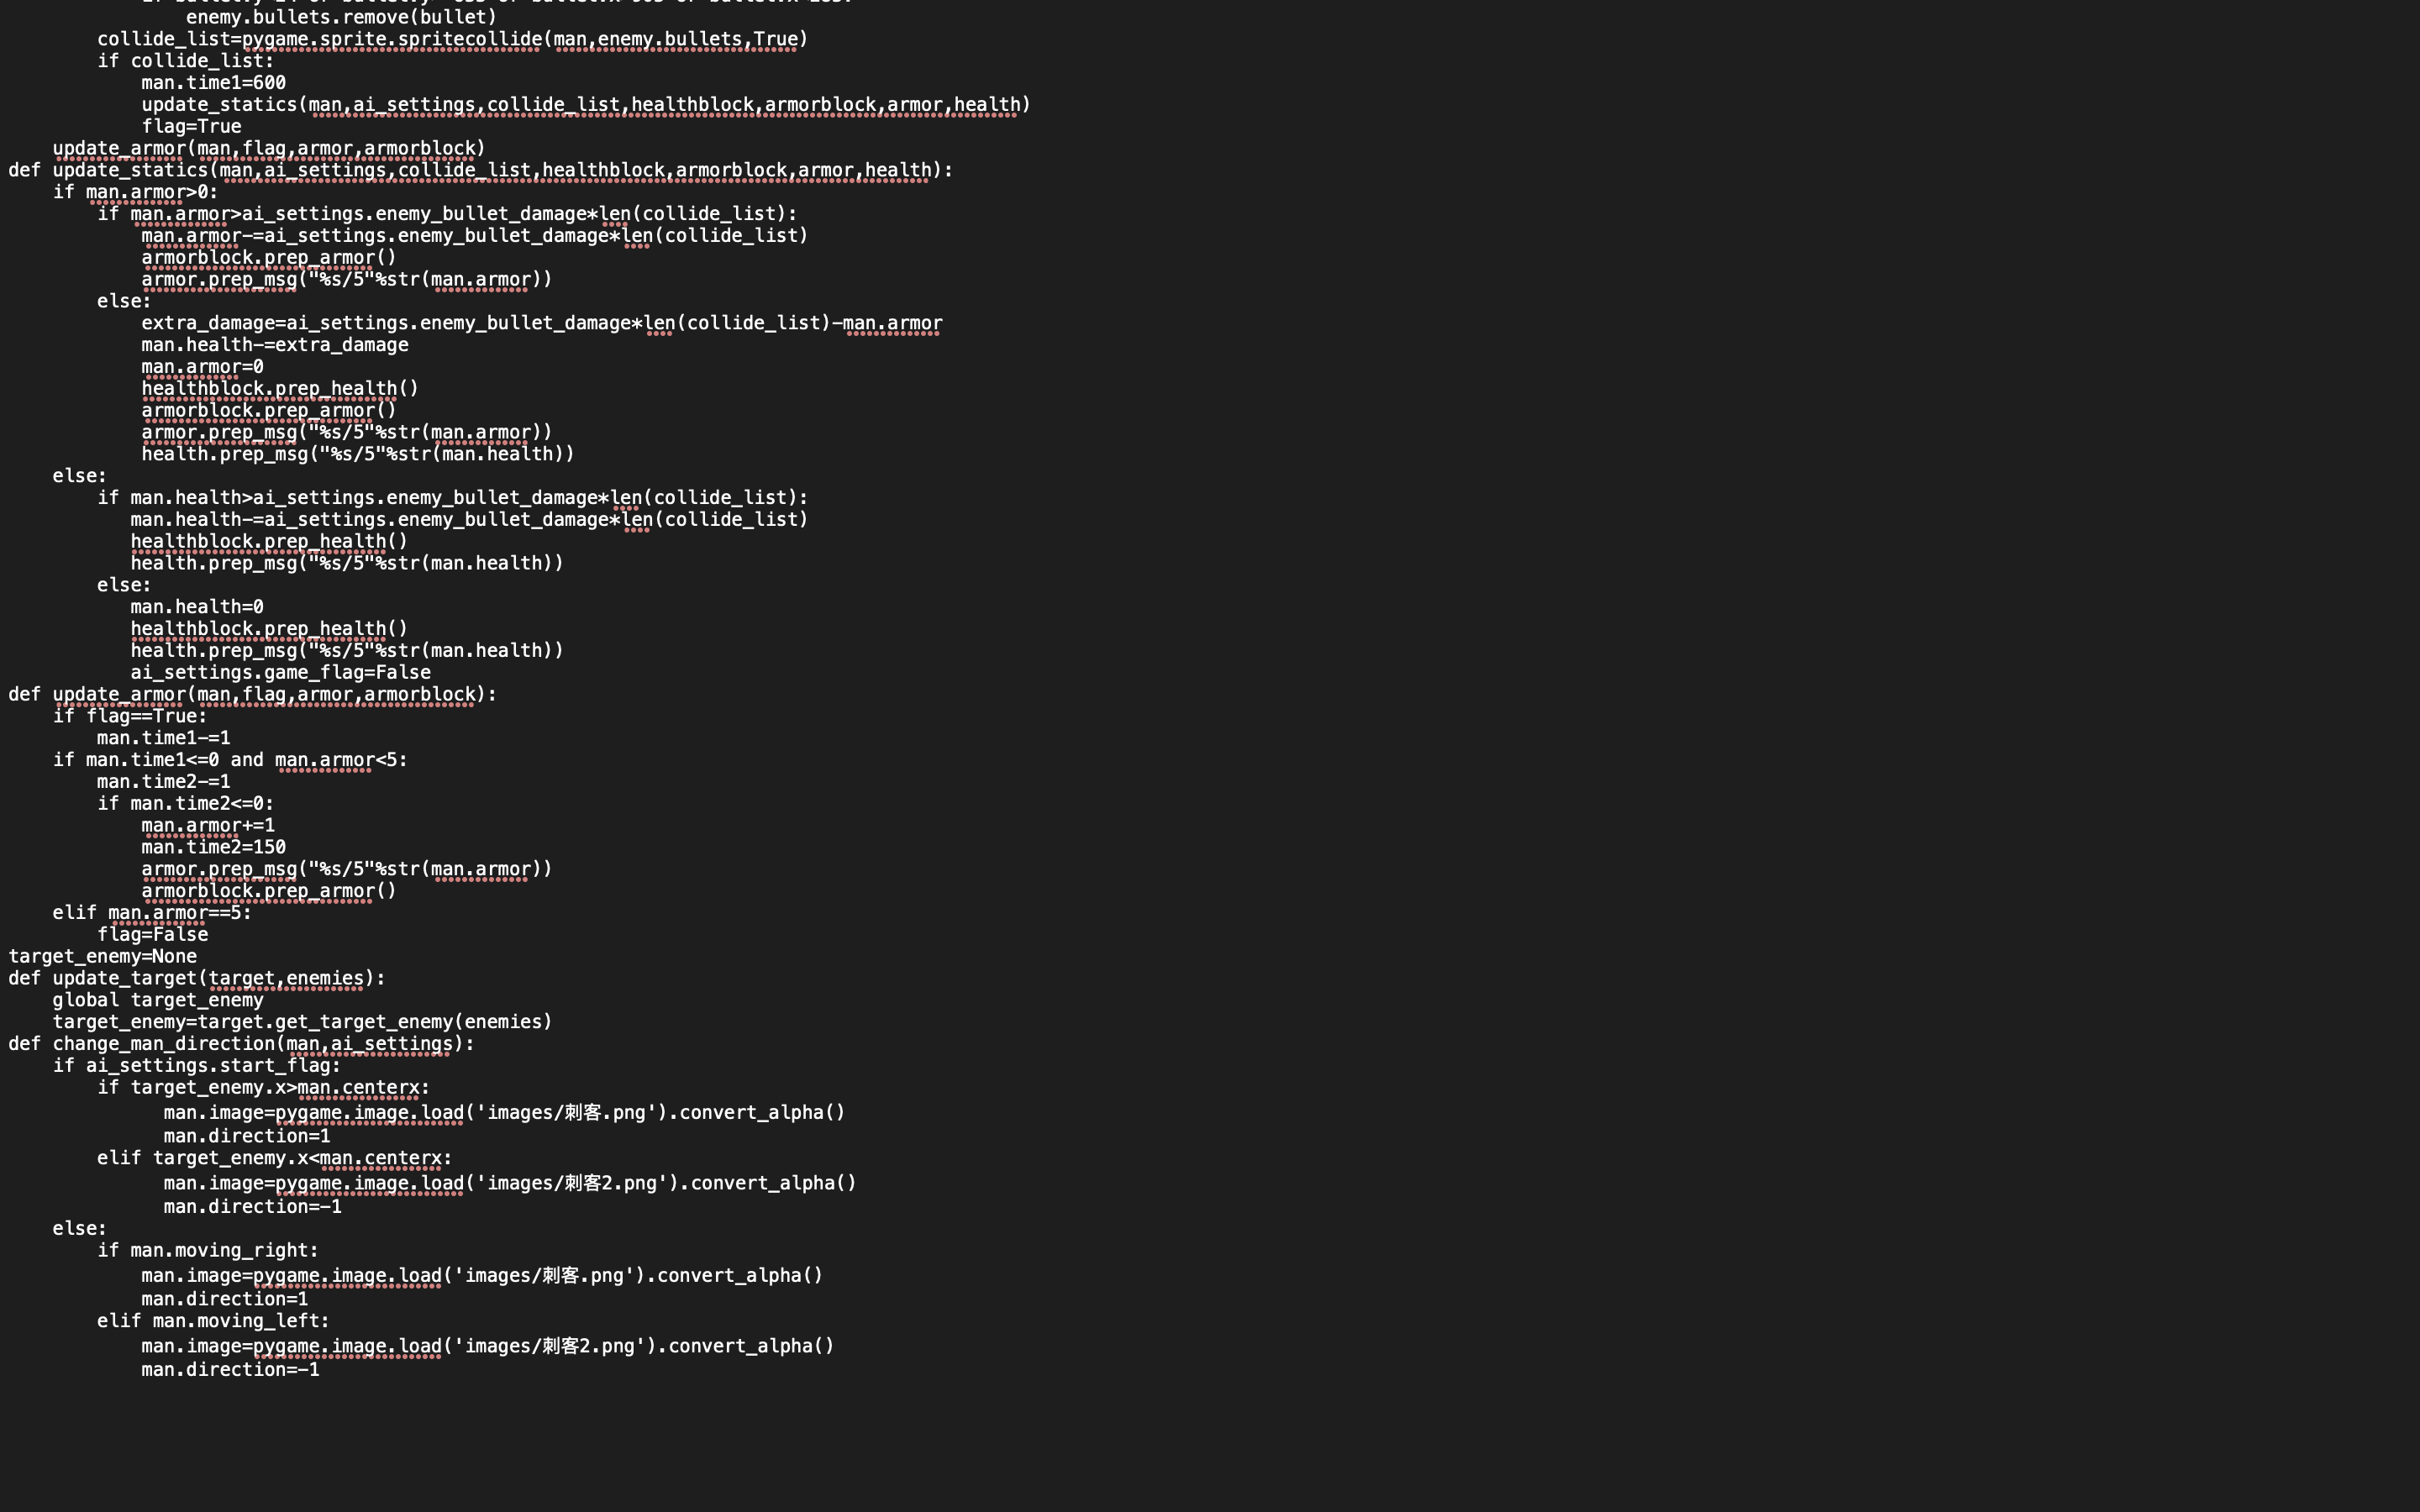Click 'def update_target(target,enemies):' line
Image resolution: width=2420 pixels, height=1512 pixels.
click(x=197, y=978)
